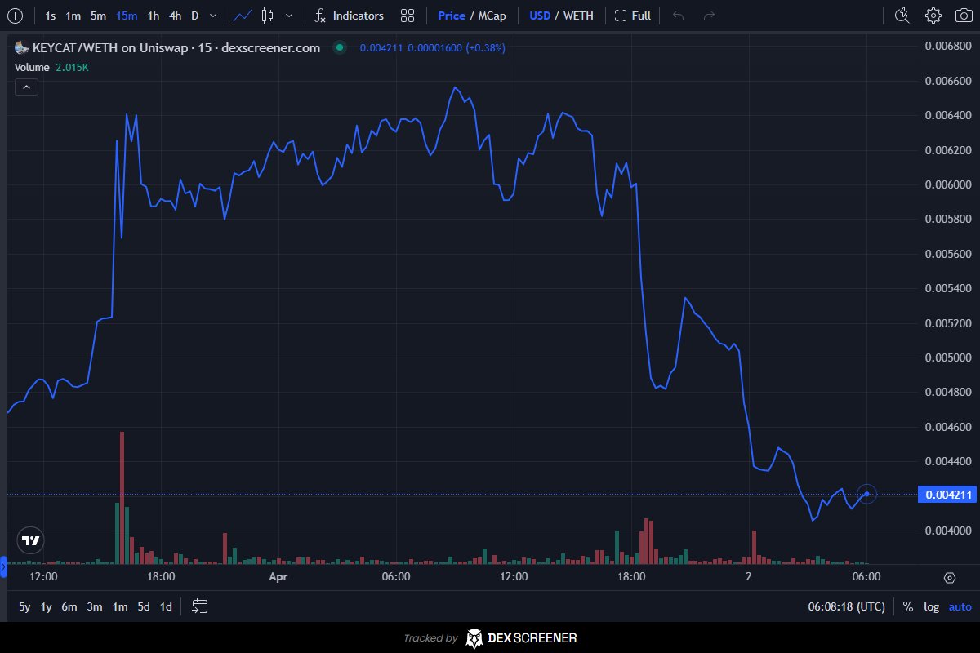Viewport: 980px width, 653px height.
Task: Switch chart to Price mode
Action: click(x=452, y=16)
